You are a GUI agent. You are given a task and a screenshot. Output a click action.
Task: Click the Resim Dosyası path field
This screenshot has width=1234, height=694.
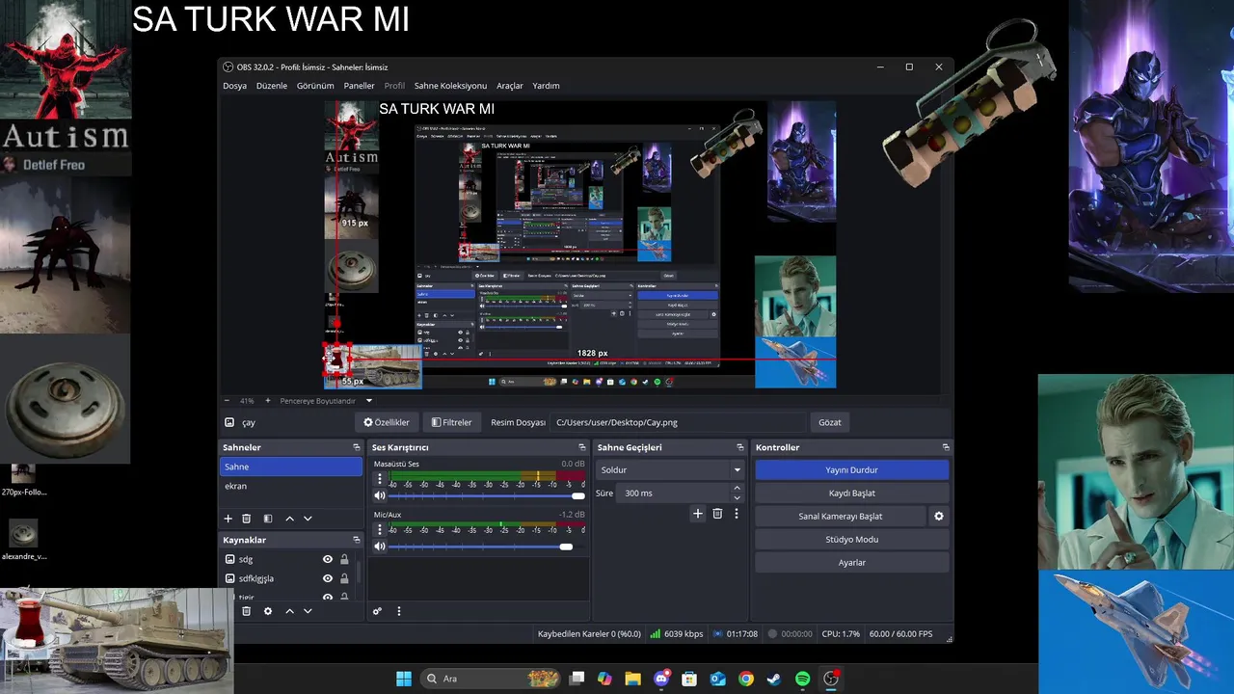tap(679, 422)
